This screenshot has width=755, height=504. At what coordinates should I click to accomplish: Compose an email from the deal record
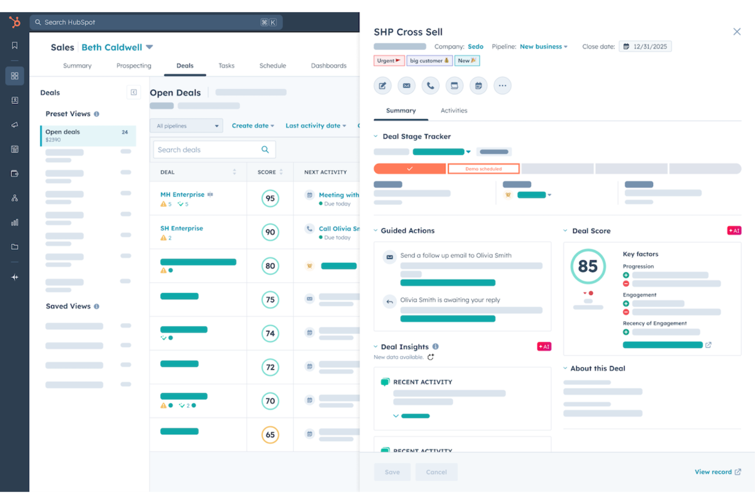[406, 85]
